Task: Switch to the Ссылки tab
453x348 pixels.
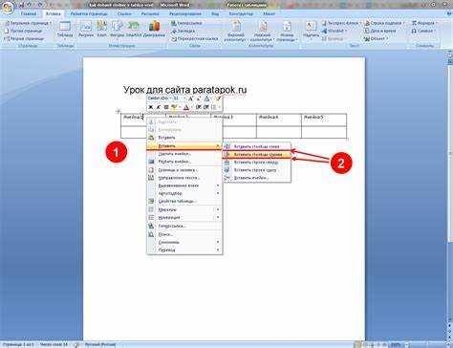Action: click(x=124, y=13)
